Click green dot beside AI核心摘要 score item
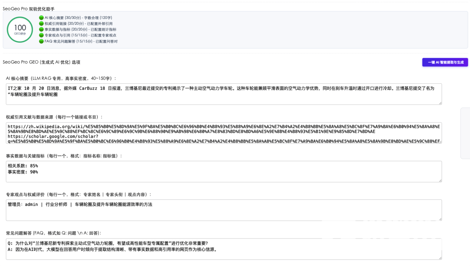This screenshot has width=470, height=266. coord(41,18)
